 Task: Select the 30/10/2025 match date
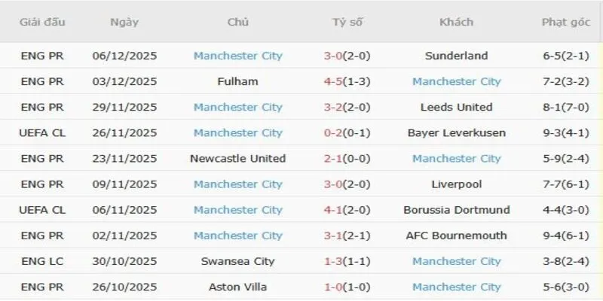[124, 261]
